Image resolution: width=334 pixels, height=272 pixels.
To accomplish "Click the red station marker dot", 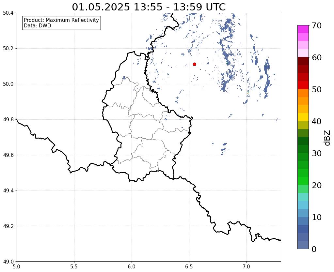I will pos(194,64).
